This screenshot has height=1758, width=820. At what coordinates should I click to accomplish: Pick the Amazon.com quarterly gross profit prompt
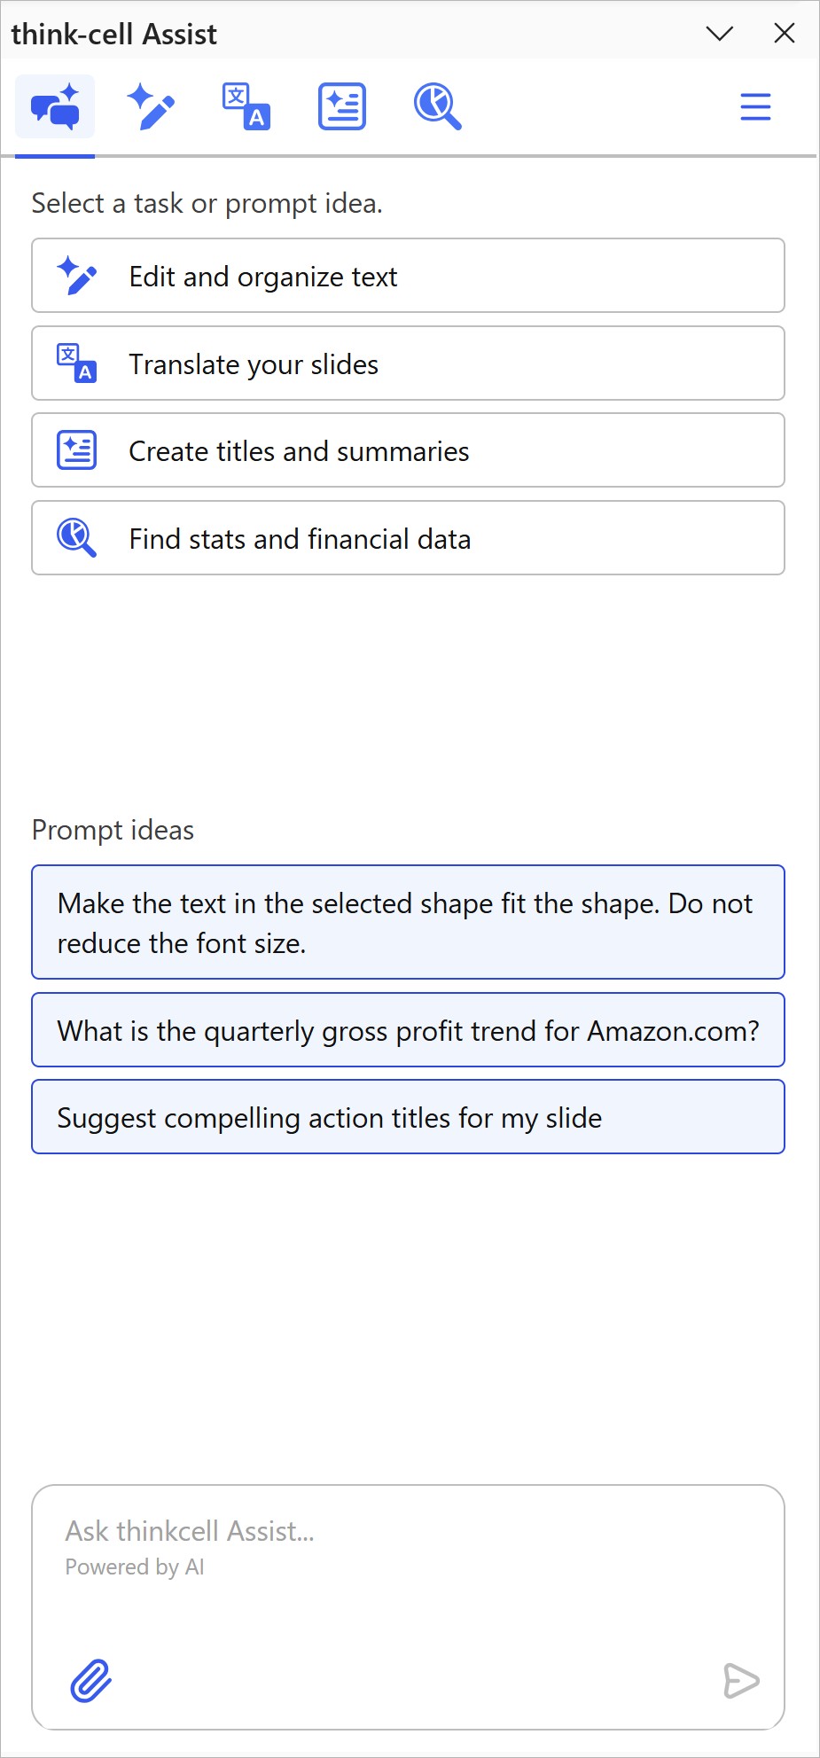[x=408, y=1030]
